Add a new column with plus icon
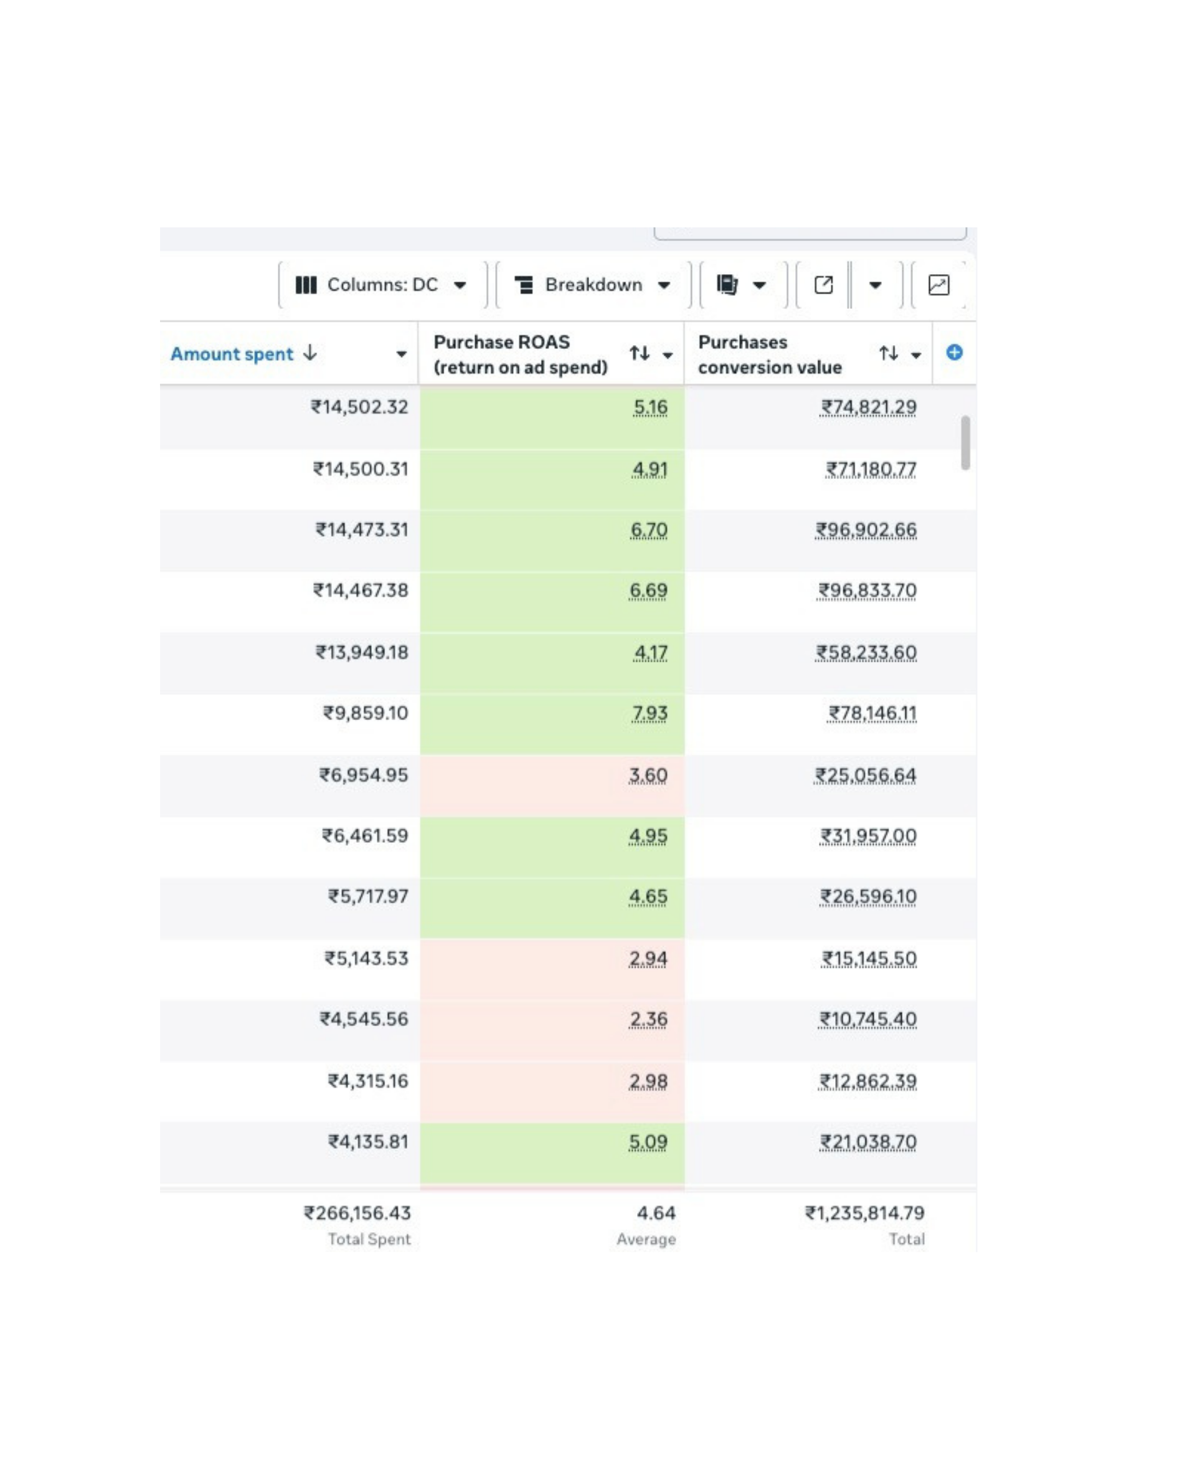Screen dimensions: 1177x1472 [955, 353]
